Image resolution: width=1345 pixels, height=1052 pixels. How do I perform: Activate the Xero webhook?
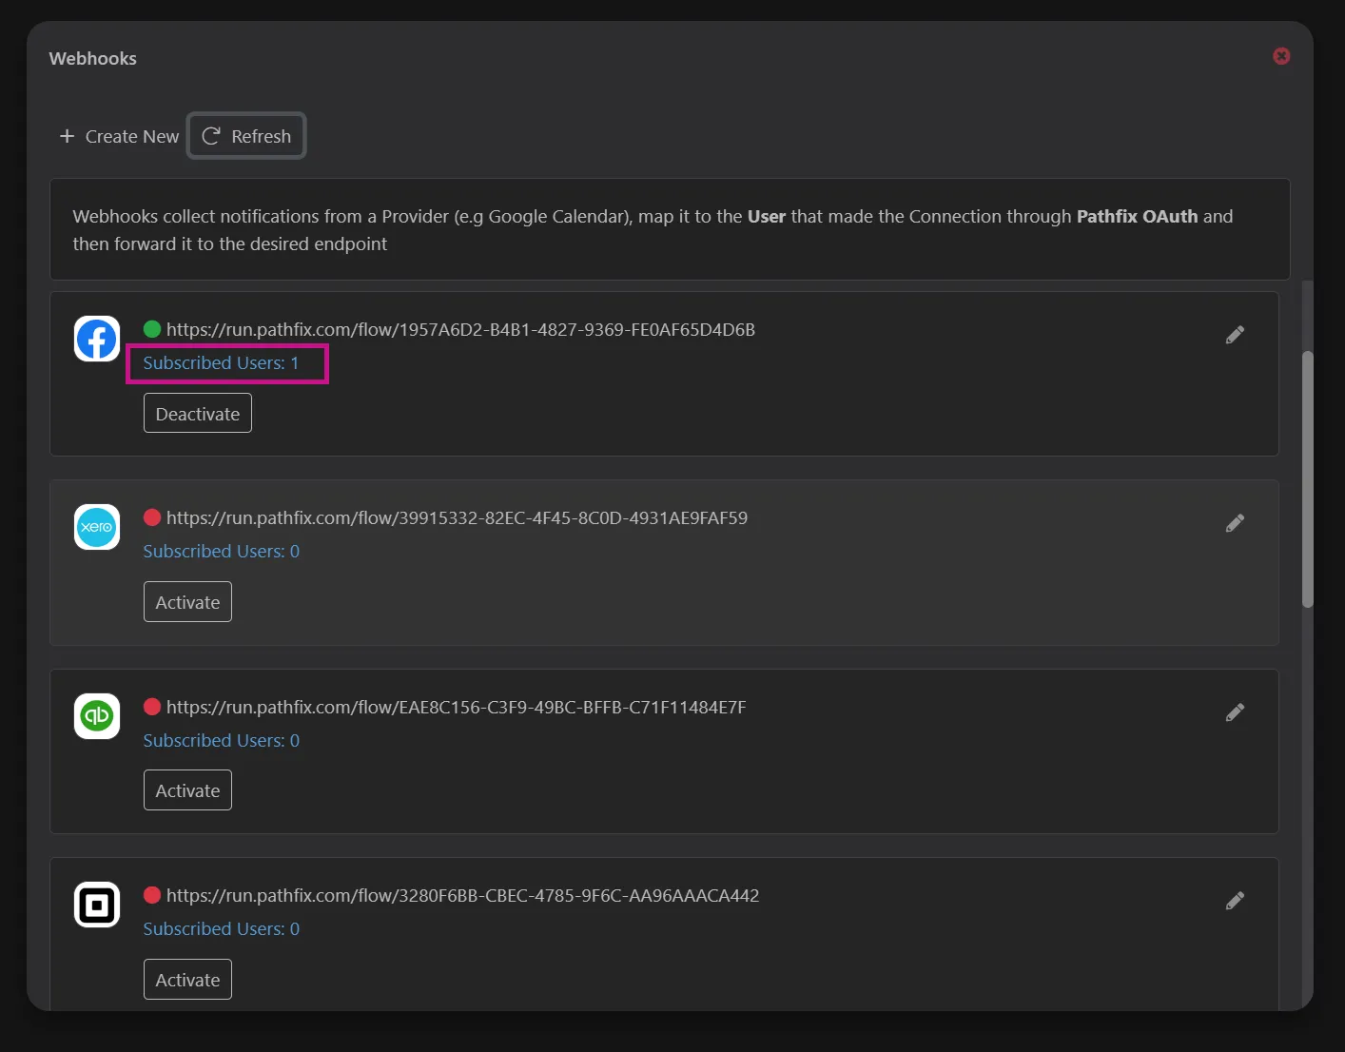tap(187, 601)
